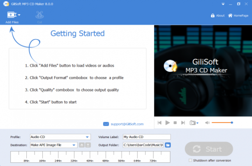This screenshot has width=252, height=166.
Task: Email support@GiliSoft.com link
Action: [x=127, y=124]
